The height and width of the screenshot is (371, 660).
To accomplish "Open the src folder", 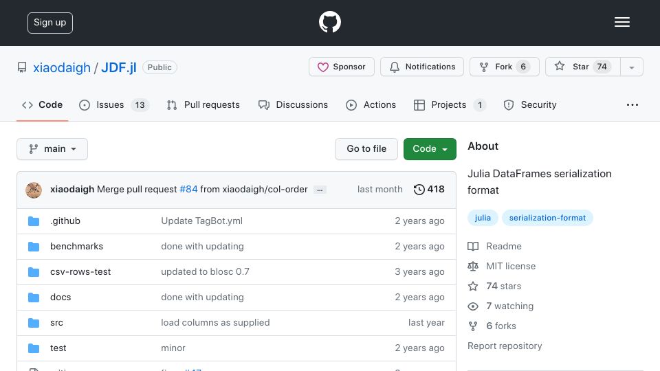I will [56, 323].
